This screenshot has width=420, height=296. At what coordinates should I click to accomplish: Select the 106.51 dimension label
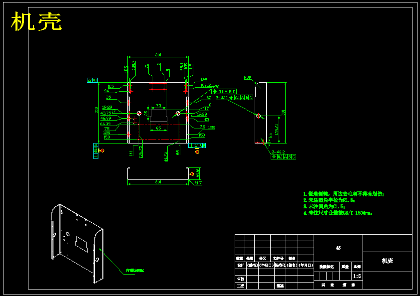(x=206, y=85)
